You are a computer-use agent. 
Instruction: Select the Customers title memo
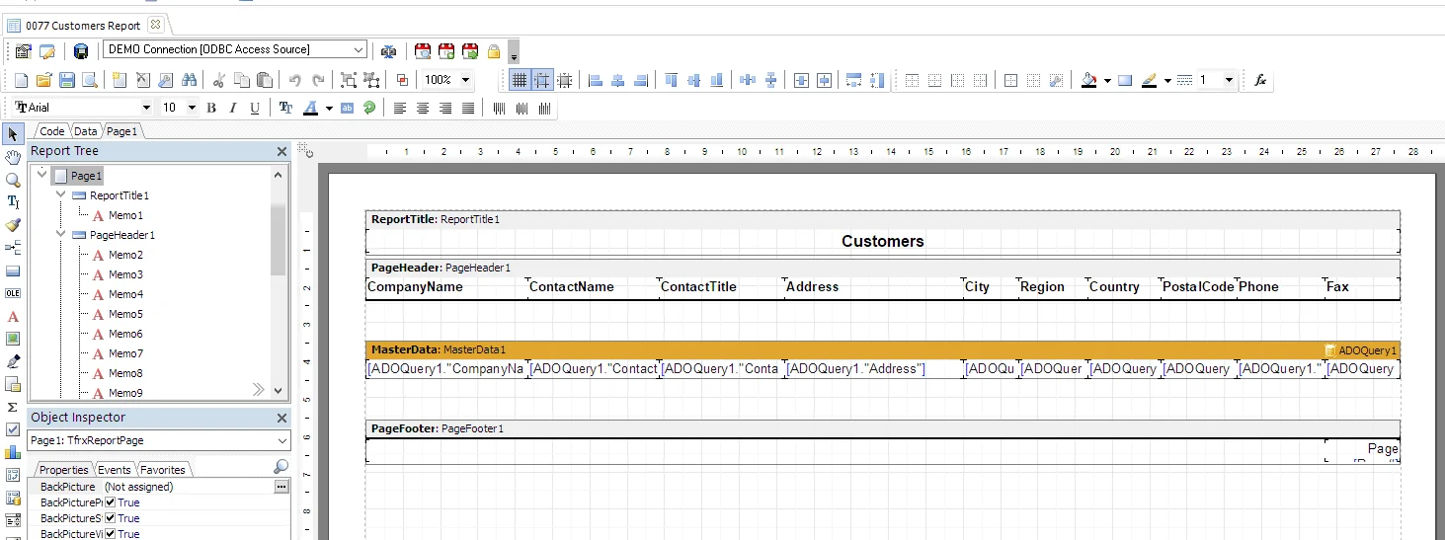883,241
